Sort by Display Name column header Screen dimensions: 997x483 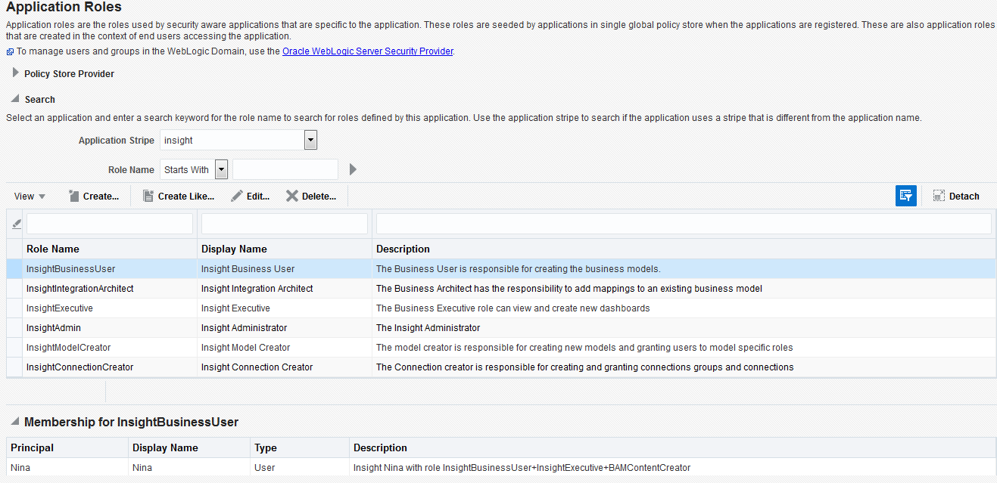[234, 249]
